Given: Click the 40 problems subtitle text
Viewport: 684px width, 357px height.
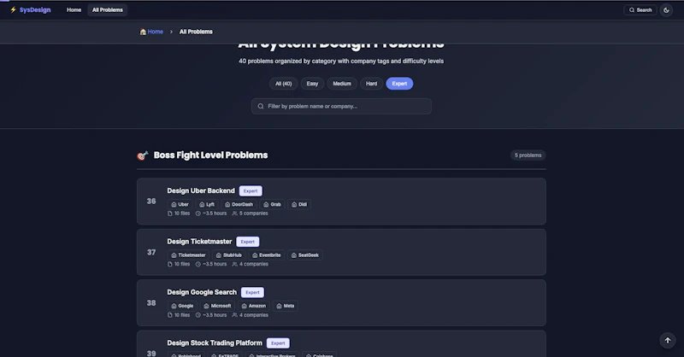Looking at the screenshot, I should point(341,61).
